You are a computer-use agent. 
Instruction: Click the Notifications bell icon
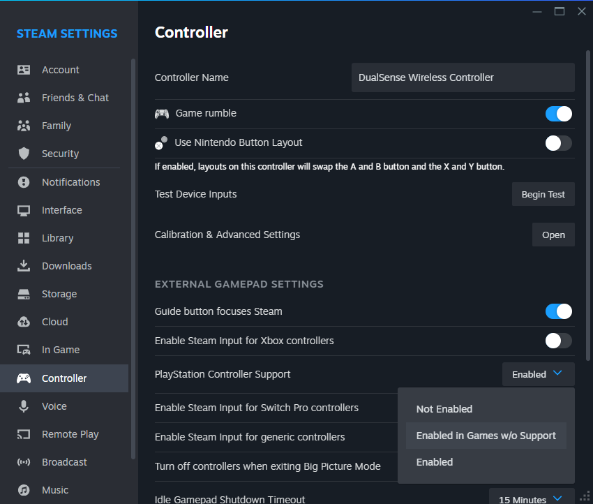24,182
